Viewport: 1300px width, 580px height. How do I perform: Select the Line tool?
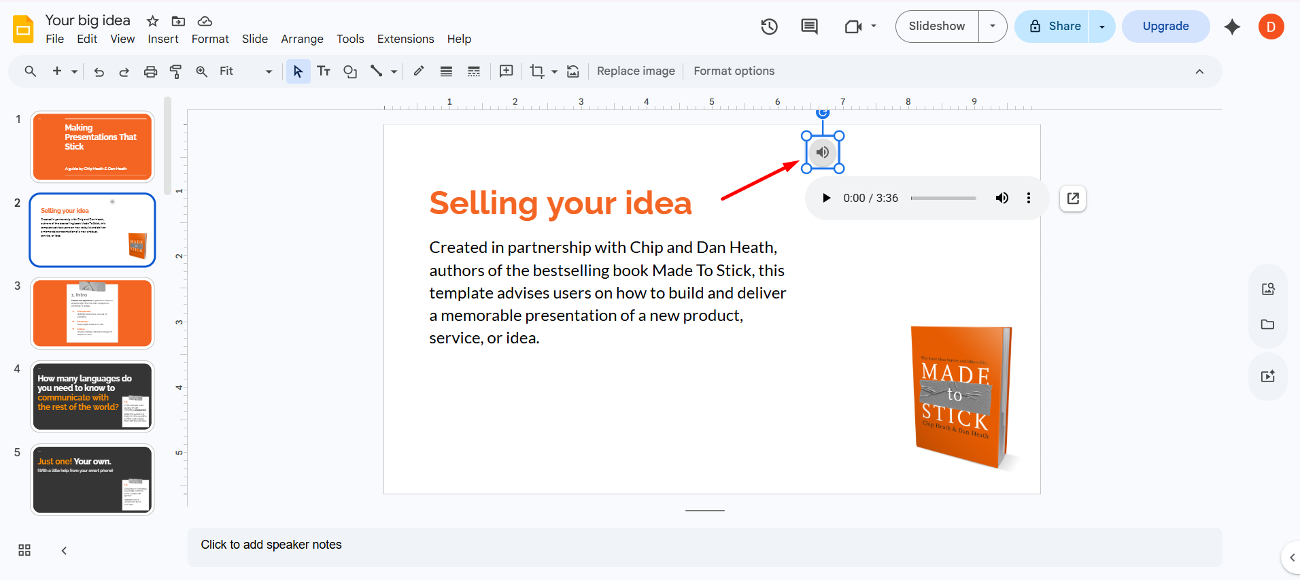point(376,71)
